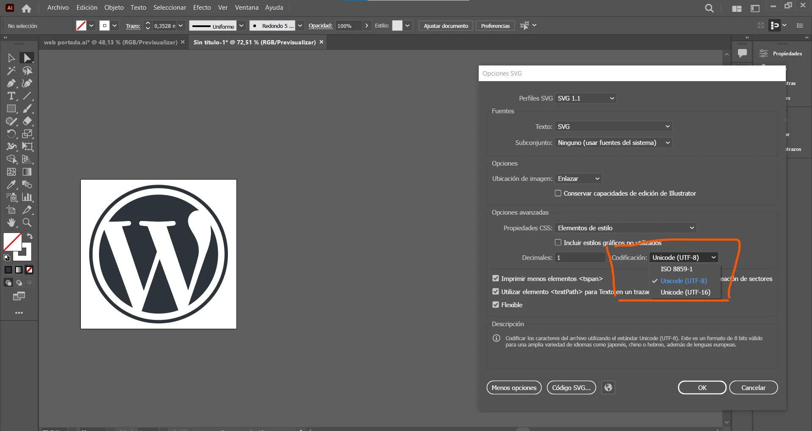Select the Rotate tool

[x=11, y=134]
